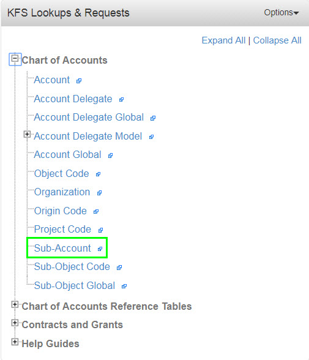Click the Collapse All link
This screenshot has height=360, width=309.
(277, 40)
